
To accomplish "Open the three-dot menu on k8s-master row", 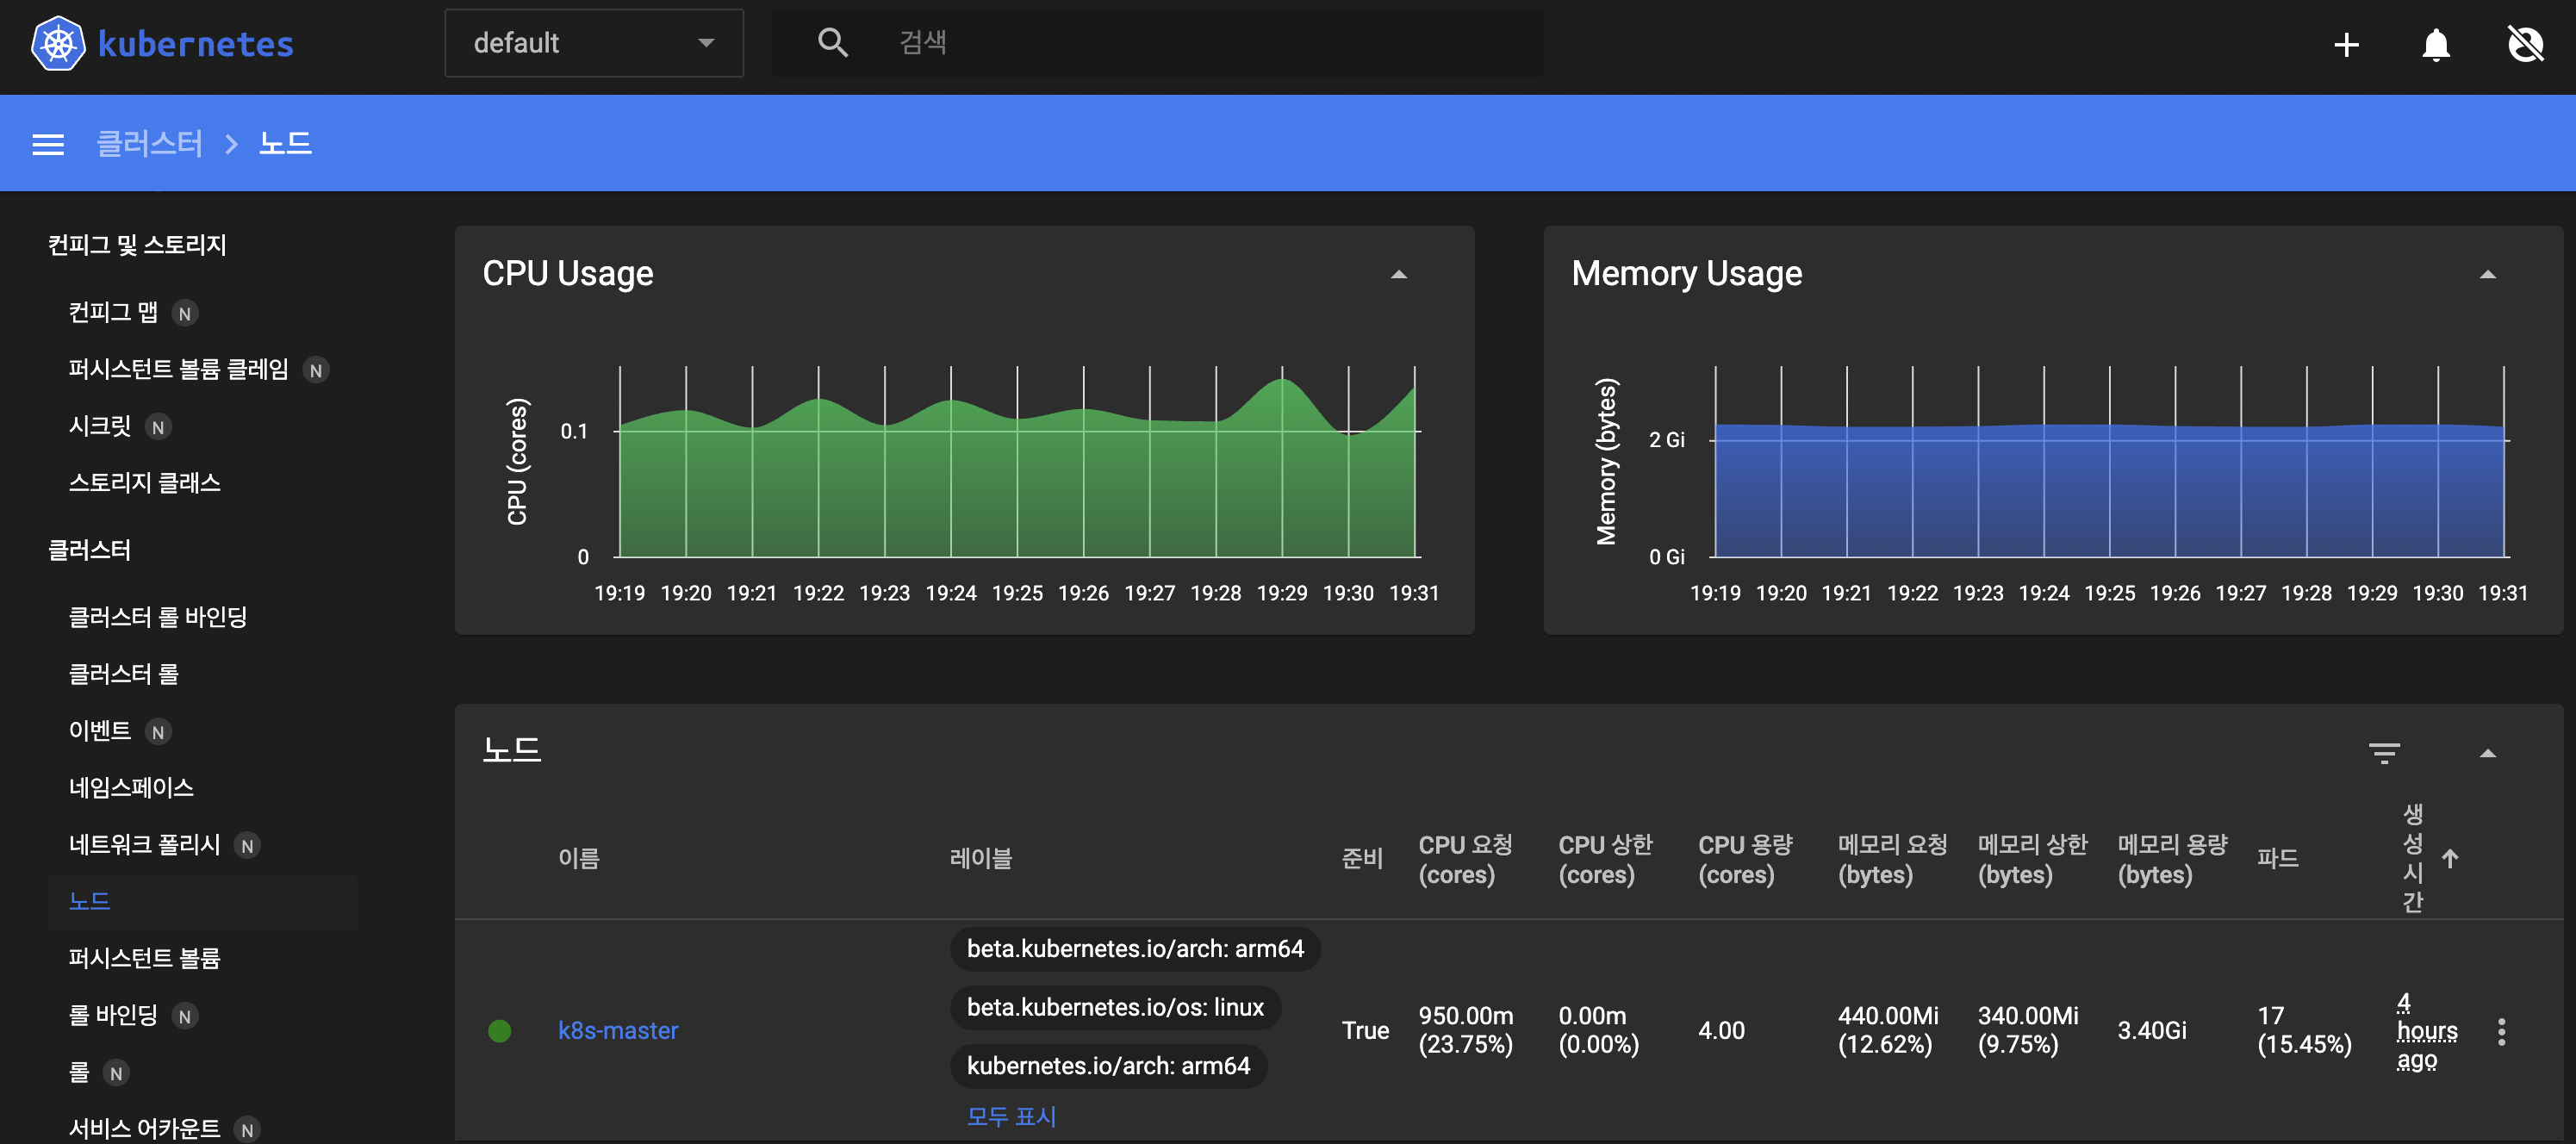I will pos(2501,1030).
